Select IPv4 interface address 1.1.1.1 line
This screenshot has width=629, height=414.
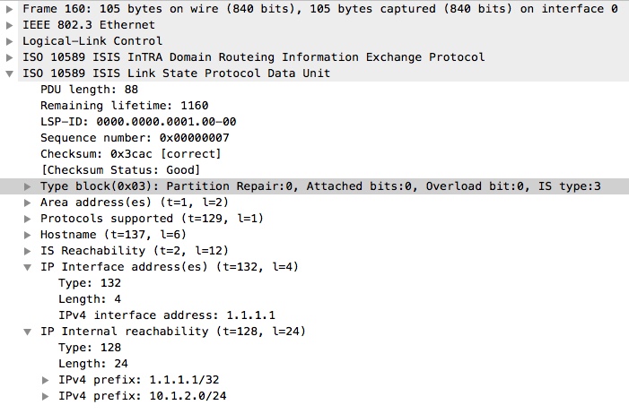tap(166, 315)
